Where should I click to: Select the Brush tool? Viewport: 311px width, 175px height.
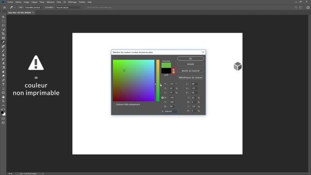coord(3,51)
